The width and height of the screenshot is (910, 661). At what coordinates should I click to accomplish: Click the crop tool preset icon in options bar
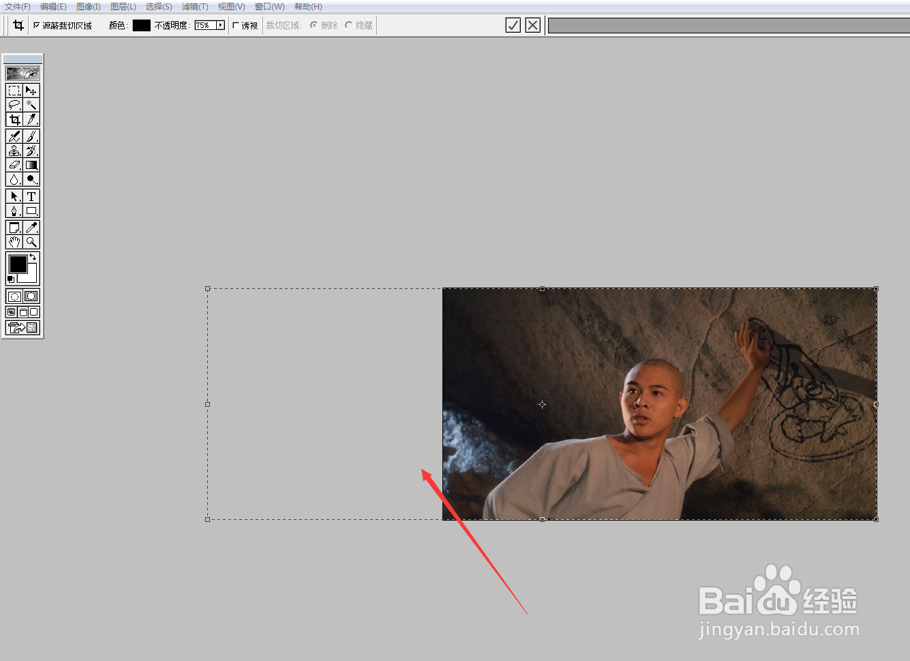(18, 25)
